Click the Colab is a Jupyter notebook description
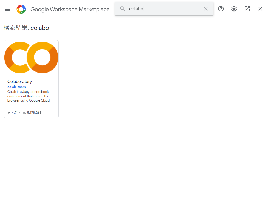The width and height of the screenshot is (268, 210). pos(29,96)
